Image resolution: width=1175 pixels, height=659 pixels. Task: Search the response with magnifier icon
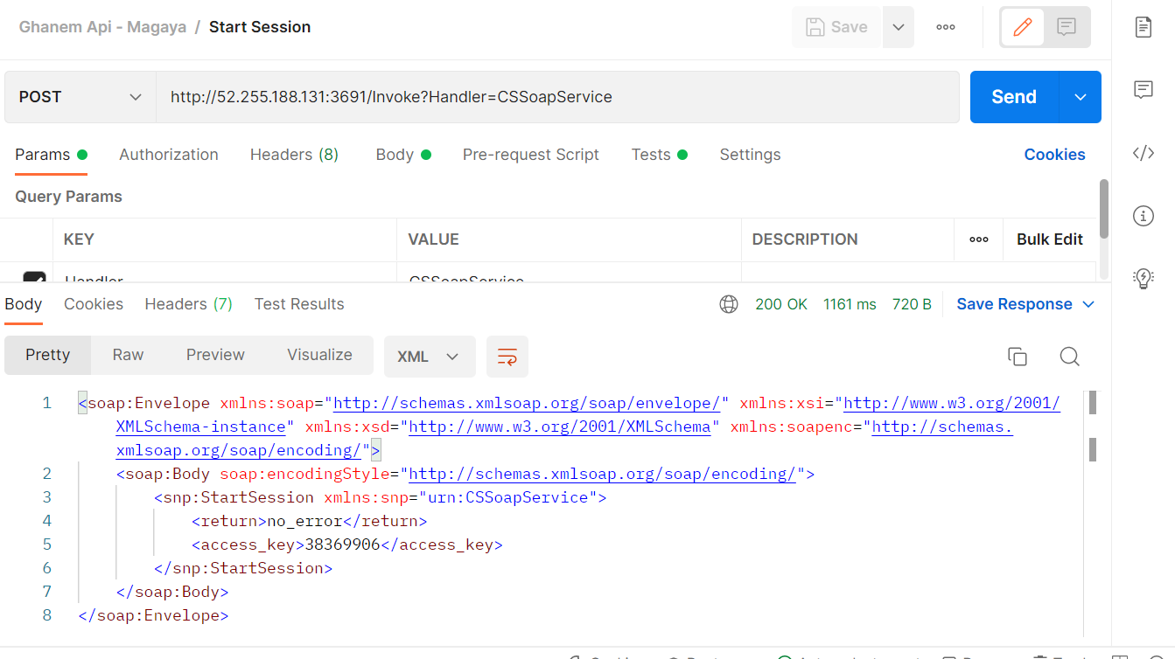coord(1069,357)
